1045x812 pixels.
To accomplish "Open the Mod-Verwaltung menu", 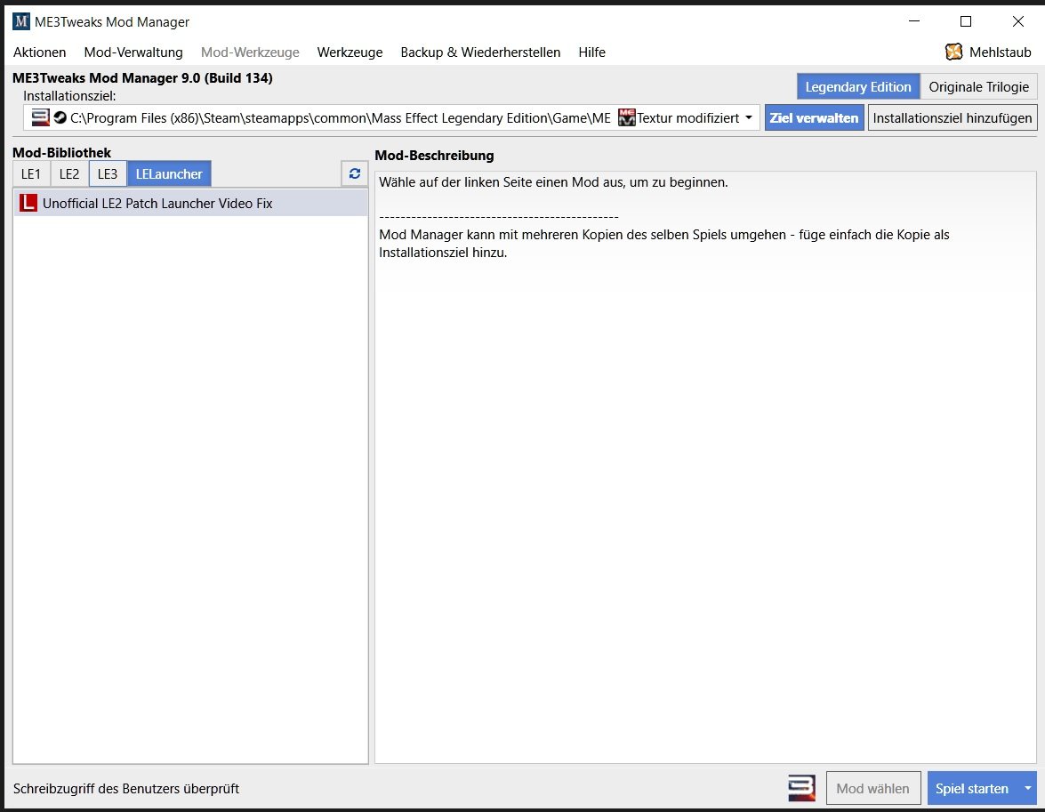I will pyautogui.click(x=133, y=52).
